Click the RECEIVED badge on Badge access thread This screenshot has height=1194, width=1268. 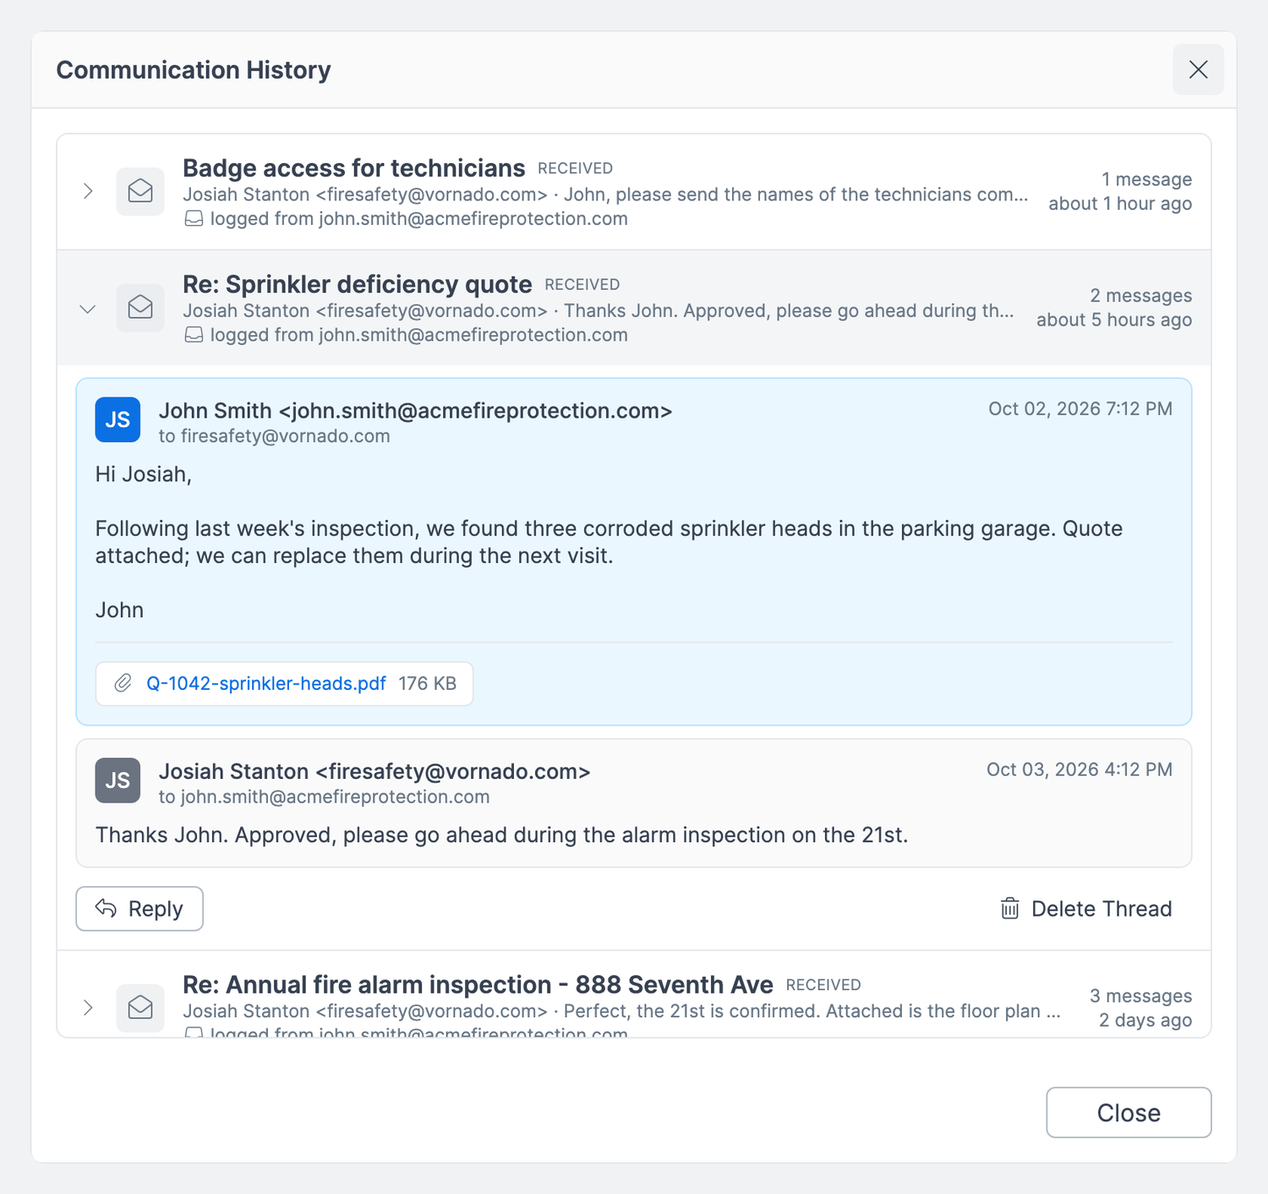[575, 168]
